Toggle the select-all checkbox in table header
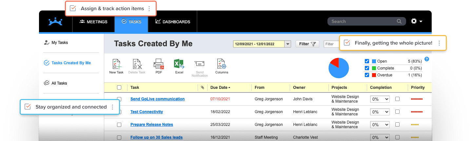 coord(119,88)
